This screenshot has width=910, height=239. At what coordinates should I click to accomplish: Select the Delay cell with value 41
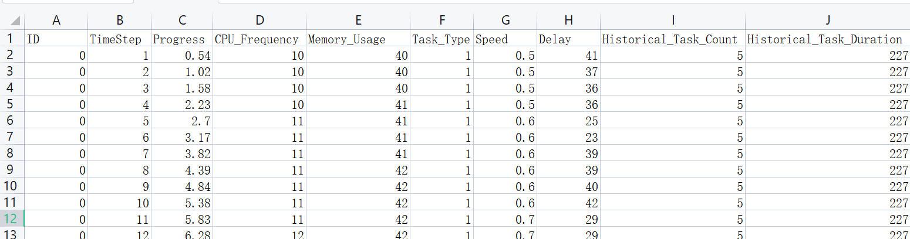[x=568, y=55]
